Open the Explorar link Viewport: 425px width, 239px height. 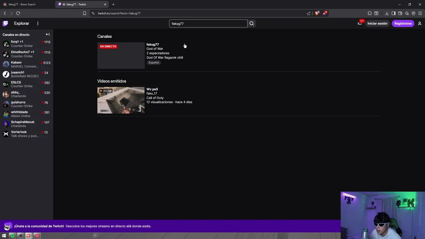(x=22, y=23)
